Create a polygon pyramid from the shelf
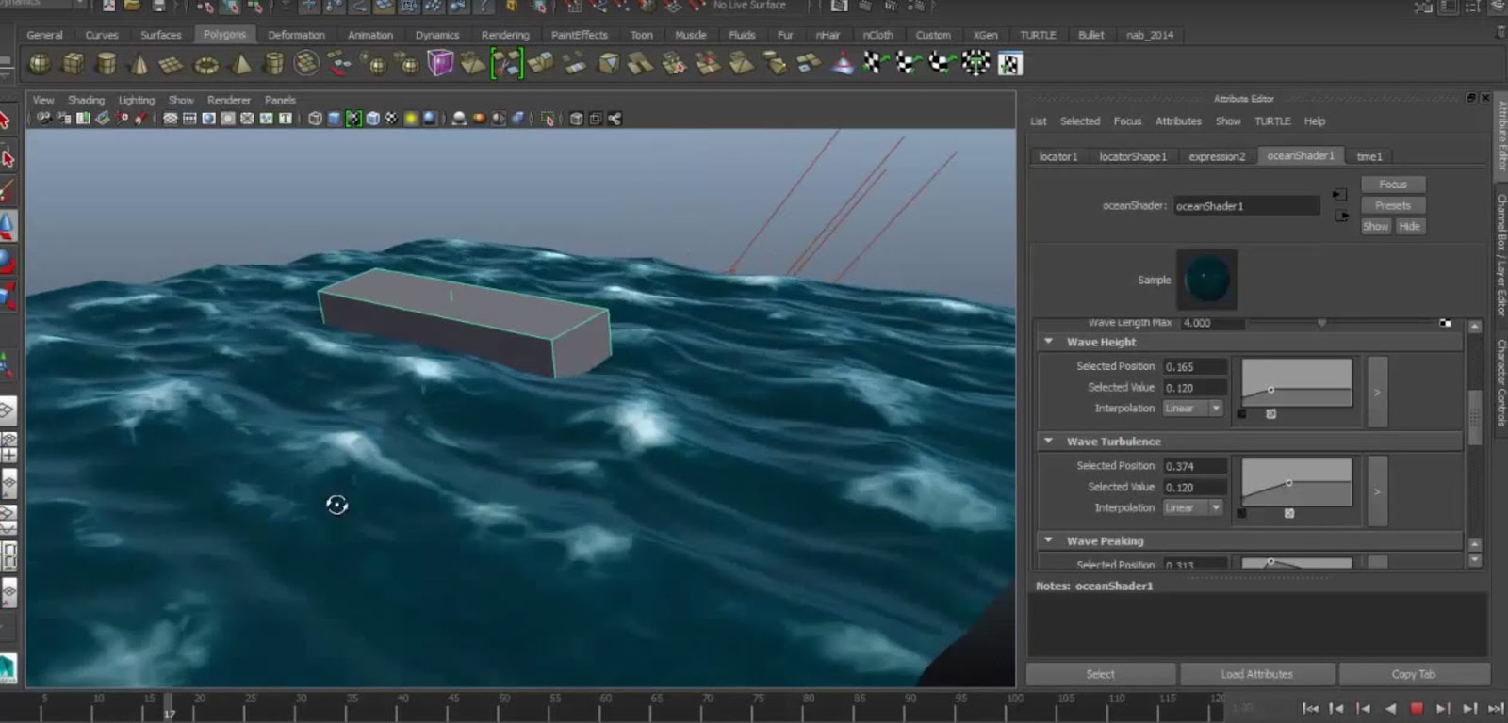The image size is (1508, 723). [240, 64]
